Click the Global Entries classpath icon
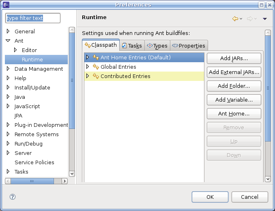 96,67
